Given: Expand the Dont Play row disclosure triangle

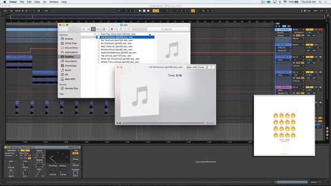Looking at the screenshot, I should click(95, 34).
